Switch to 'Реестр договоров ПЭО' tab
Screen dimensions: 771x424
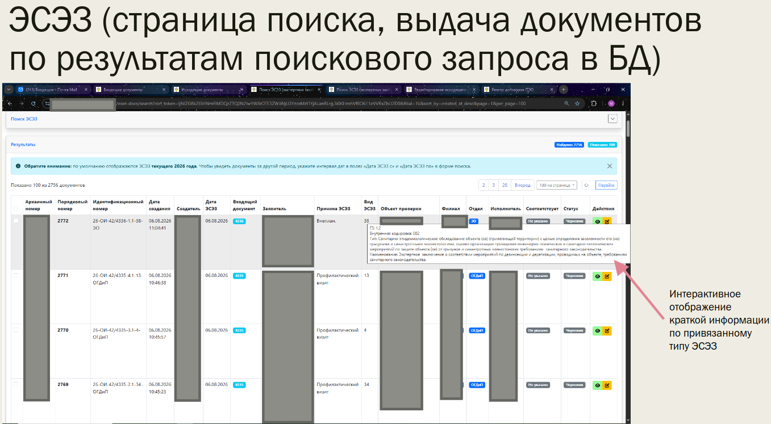click(518, 90)
